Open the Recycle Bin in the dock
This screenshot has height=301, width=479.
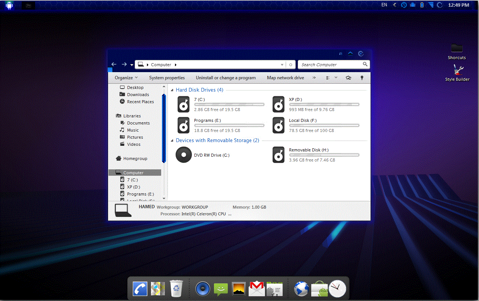(x=176, y=288)
